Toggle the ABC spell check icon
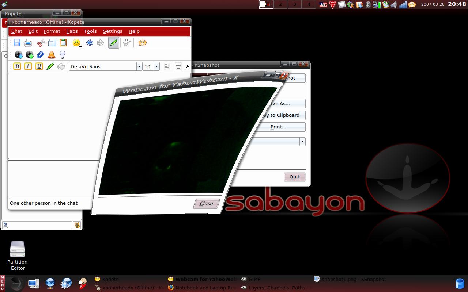468x292 pixels. click(127, 43)
